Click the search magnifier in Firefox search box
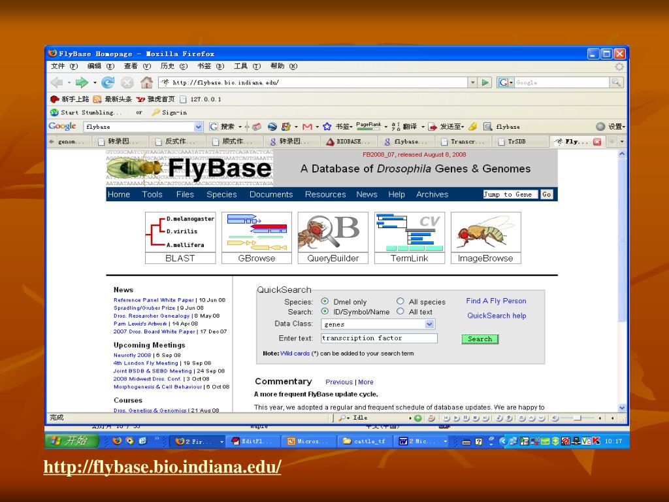 tap(616, 82)
